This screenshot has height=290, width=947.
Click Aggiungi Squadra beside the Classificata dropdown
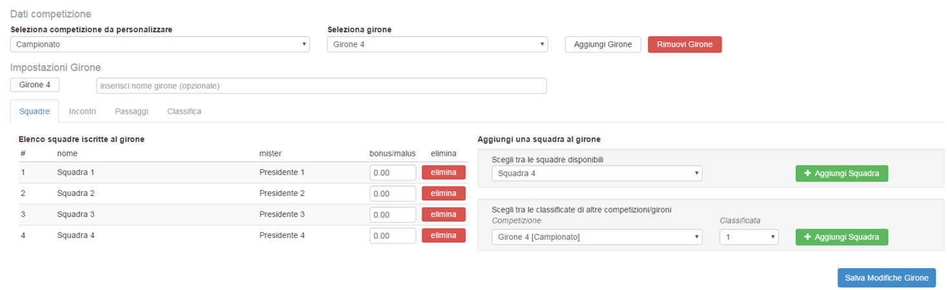pos(841,237)
